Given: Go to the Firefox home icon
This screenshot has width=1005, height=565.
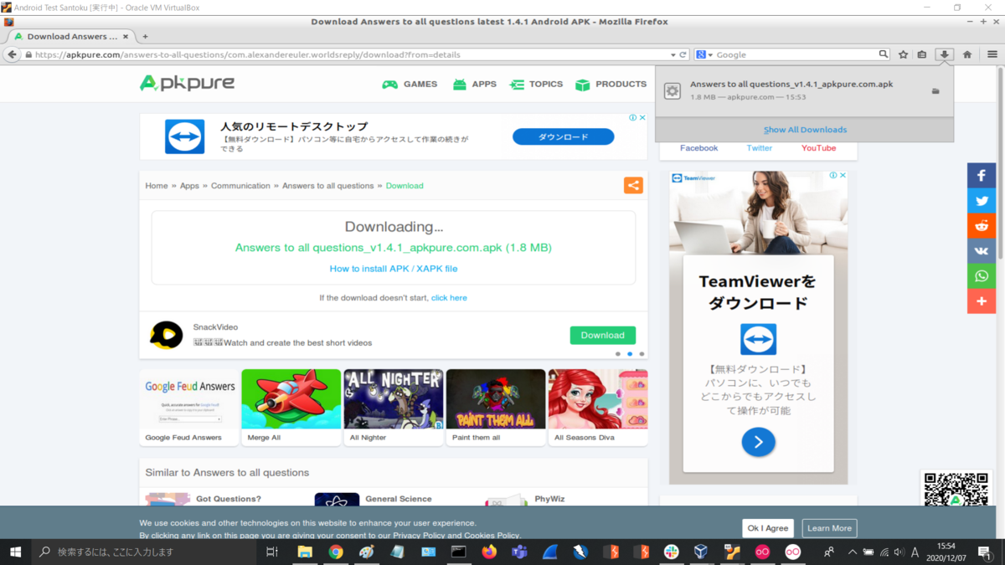Looking at the screenshot, I should click(967, 54).
